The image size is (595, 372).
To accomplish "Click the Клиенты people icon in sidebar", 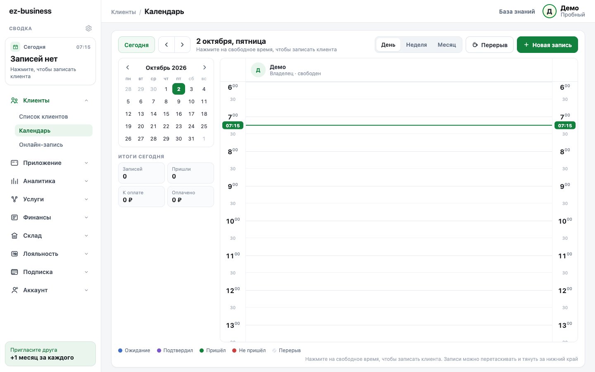I will [x=14, y=100].
